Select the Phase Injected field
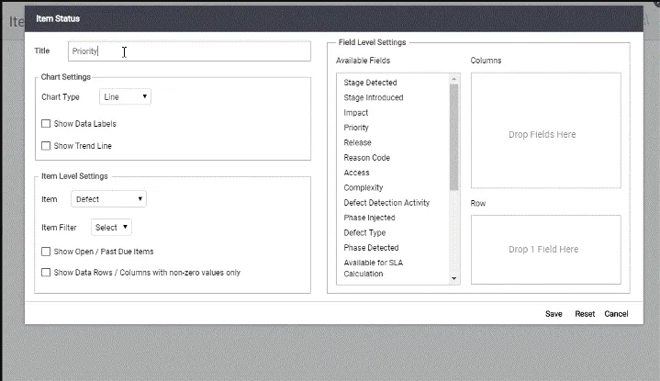 pos(369,218)
